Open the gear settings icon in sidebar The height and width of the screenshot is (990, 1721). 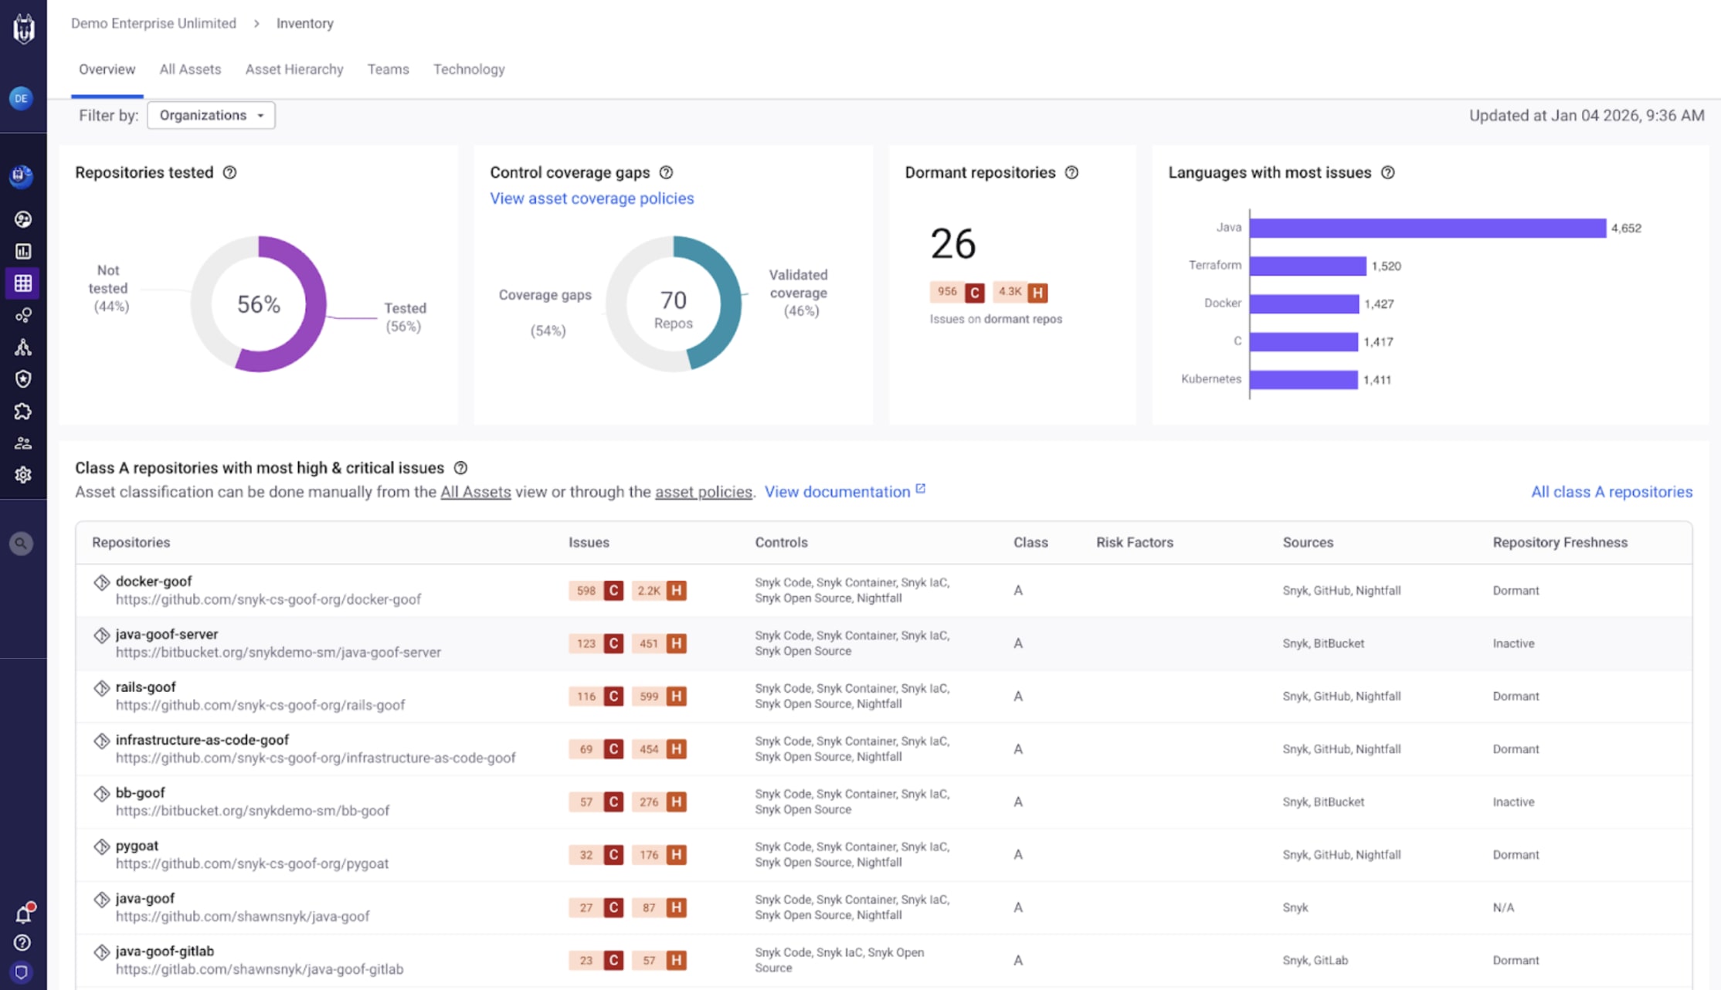23,474
